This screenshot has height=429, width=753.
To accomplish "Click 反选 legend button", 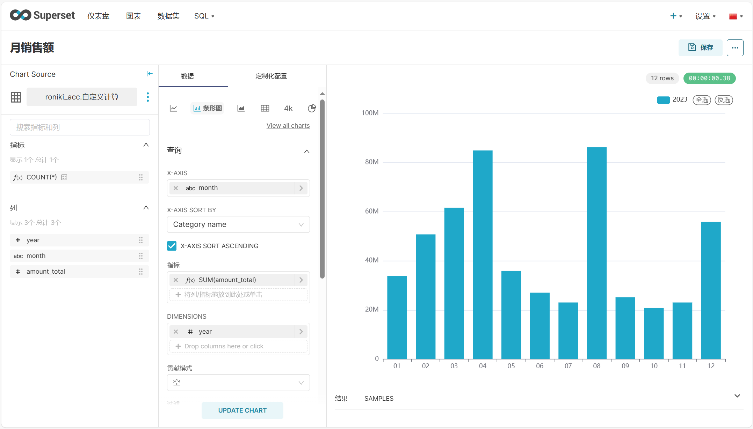I will click(x=724, y=100).
